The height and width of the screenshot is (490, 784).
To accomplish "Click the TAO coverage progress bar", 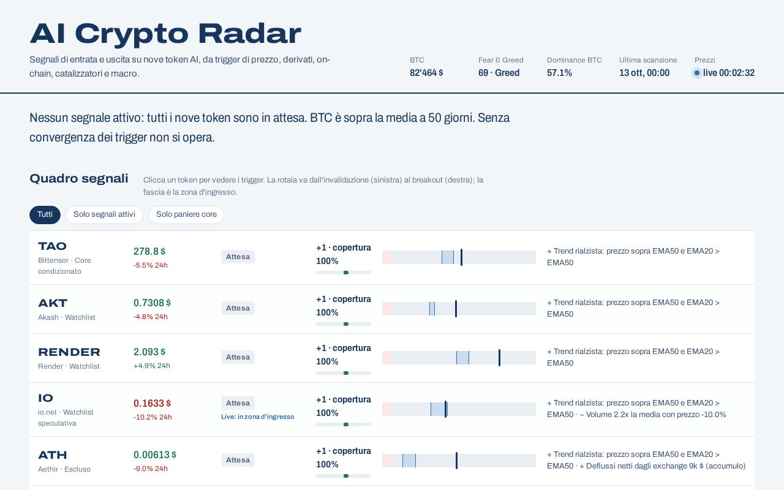I will [x=344, y=273].
